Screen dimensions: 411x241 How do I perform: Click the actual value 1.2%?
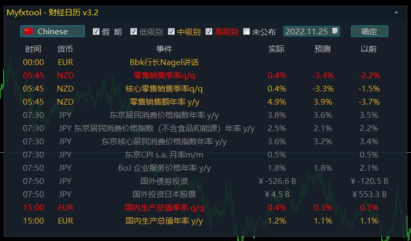(x=276, y=221)
